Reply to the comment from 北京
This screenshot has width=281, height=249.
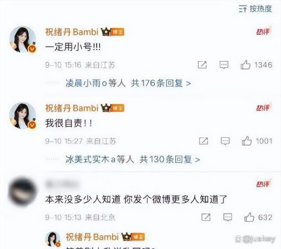(x=228, y=217)
